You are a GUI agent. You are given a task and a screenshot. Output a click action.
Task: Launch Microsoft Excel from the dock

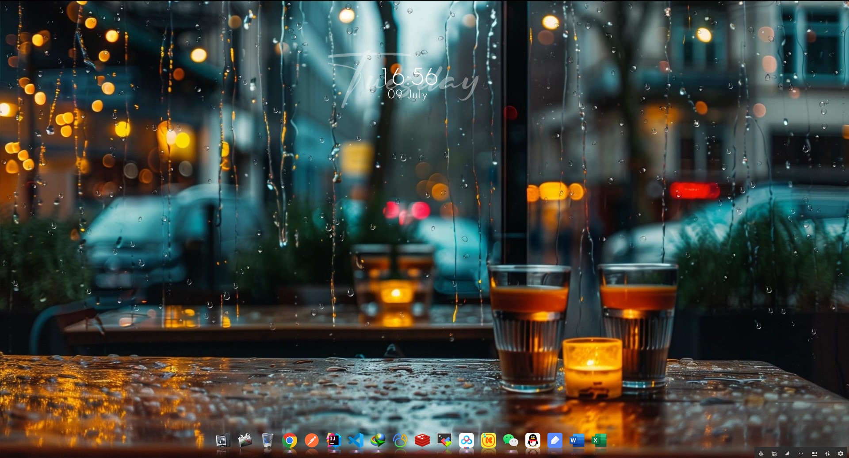[599, 440]
